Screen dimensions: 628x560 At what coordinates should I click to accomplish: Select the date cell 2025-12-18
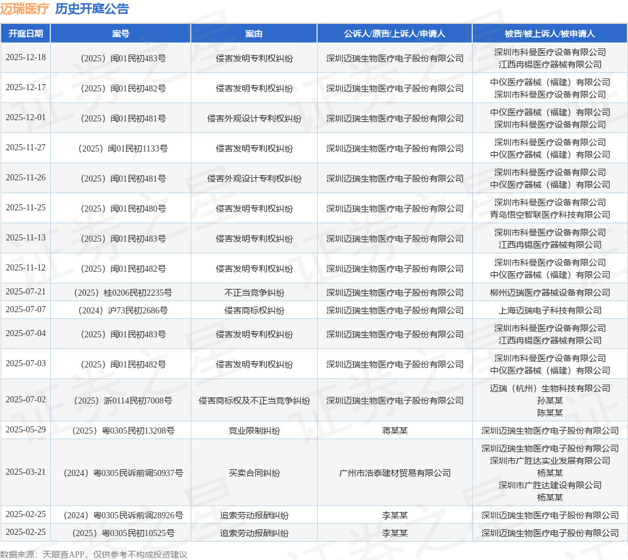pyautogui.click(x=26, y=57)
